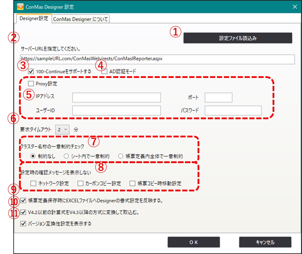Select the シート内で一意制約 radio button
Image resolution: width=302 pixels, height=254 pixels.
[66, 156]
